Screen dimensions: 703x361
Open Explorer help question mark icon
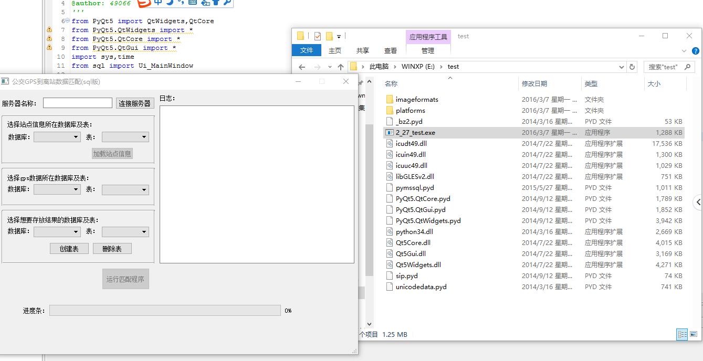point(696,51)
